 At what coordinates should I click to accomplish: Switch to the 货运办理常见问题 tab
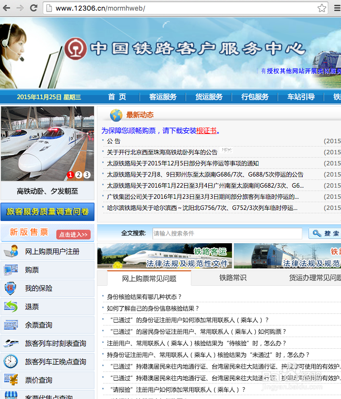315,278
